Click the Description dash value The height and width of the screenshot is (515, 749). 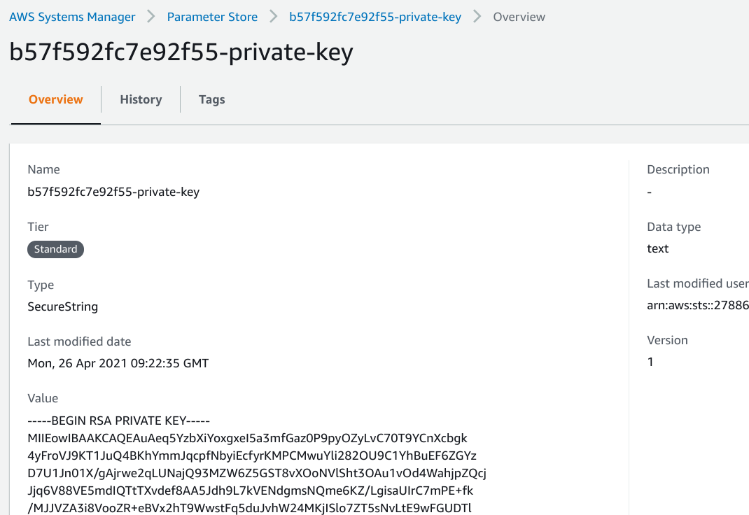pos(650,192)
